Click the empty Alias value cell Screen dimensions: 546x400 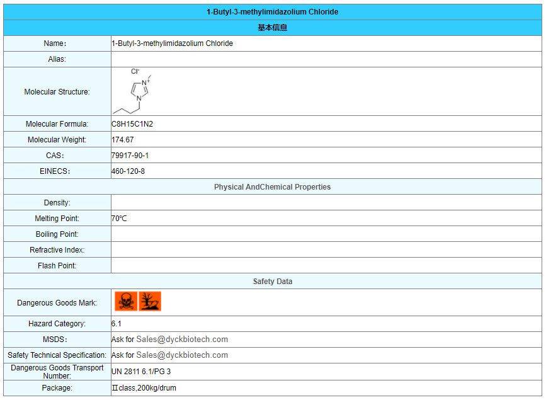click(326, 59)
